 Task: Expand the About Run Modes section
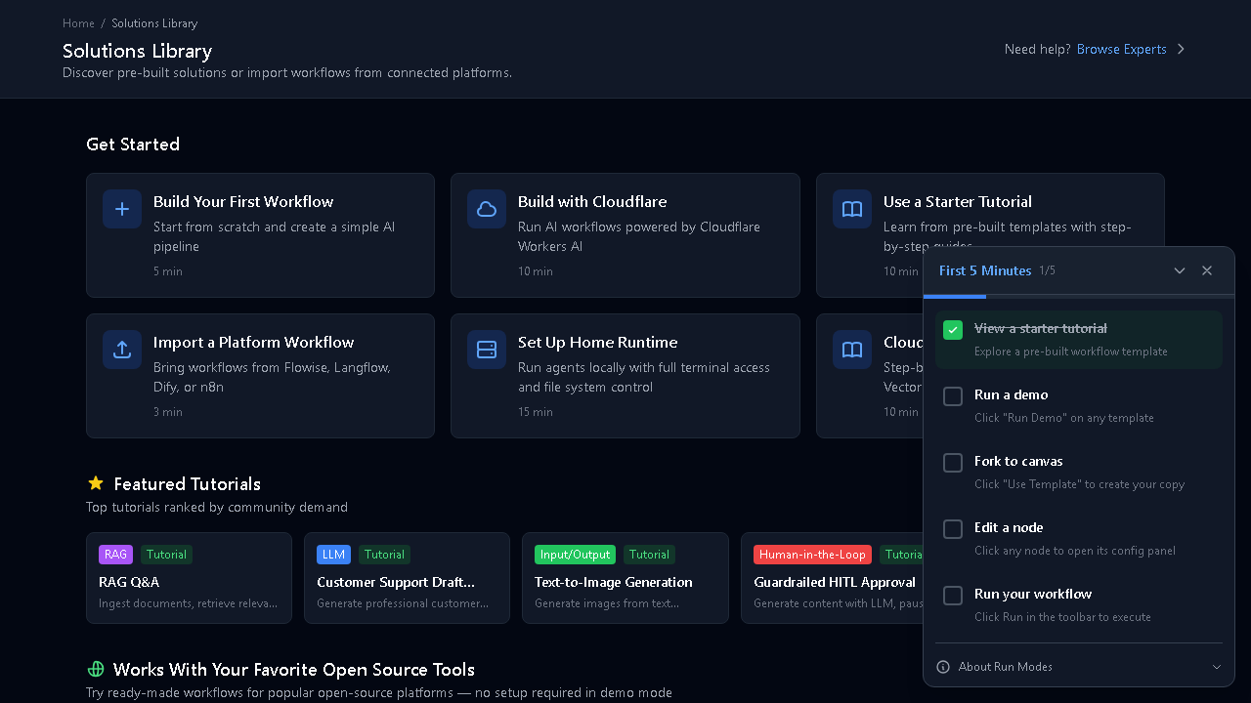[1217, 667]
